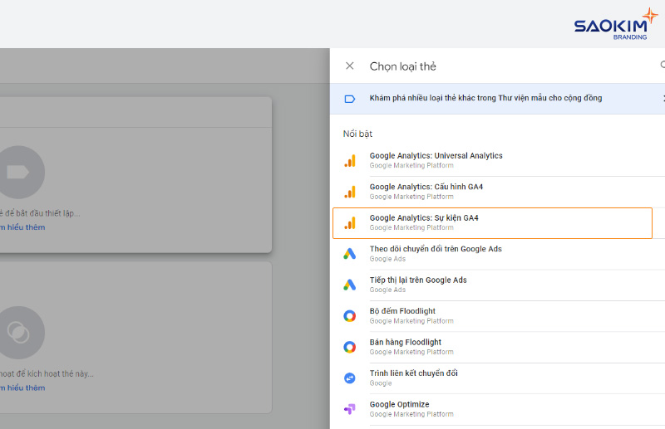Viewport: 665px width, 429px height.
Task: Click the Trình liên kết chuyển đổi icon
Action: pos(349,378)
